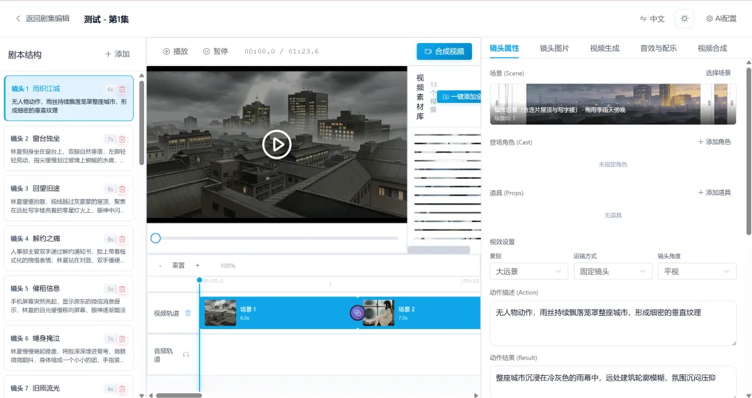The height and width of the screenshot is (398, 752).
Task: Zoom in timeline with plus button
Action: tap(197, 265)
